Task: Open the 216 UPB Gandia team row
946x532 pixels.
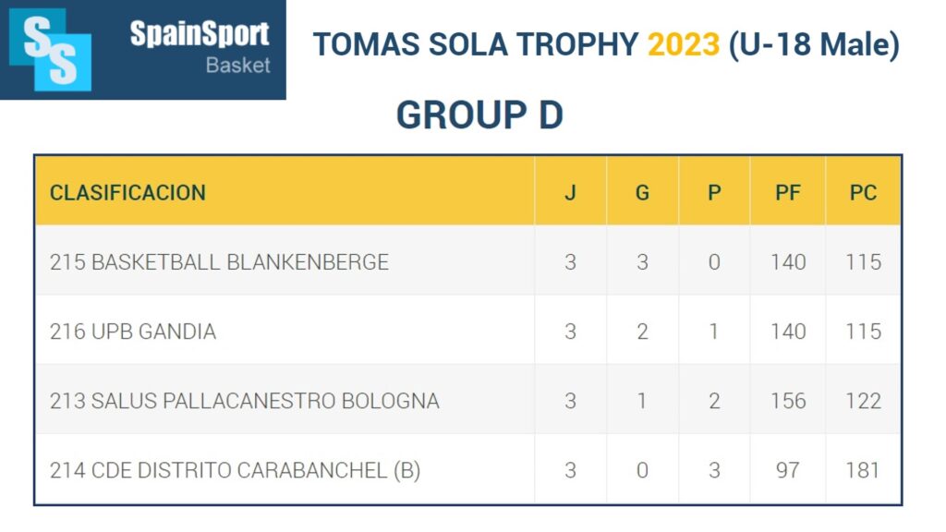Action: click(133, 332)
